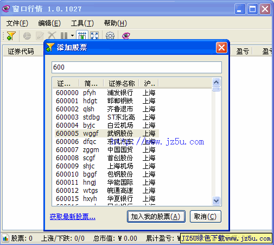This screenshot has width=274, height=245.
Task: Open the 帮助(H) menu
Action: [x=115, y=23]
